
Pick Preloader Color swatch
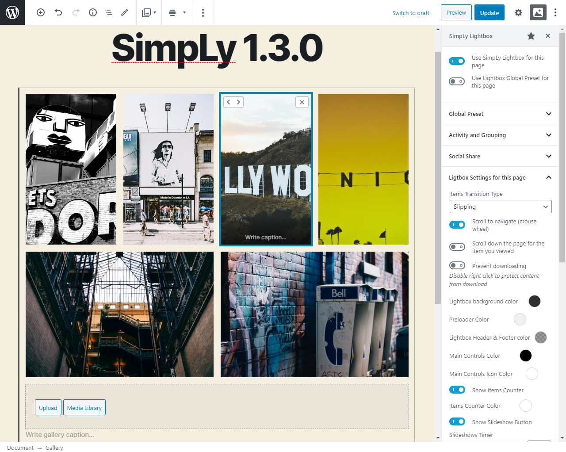pyautogui.click(x=520, y=319)
